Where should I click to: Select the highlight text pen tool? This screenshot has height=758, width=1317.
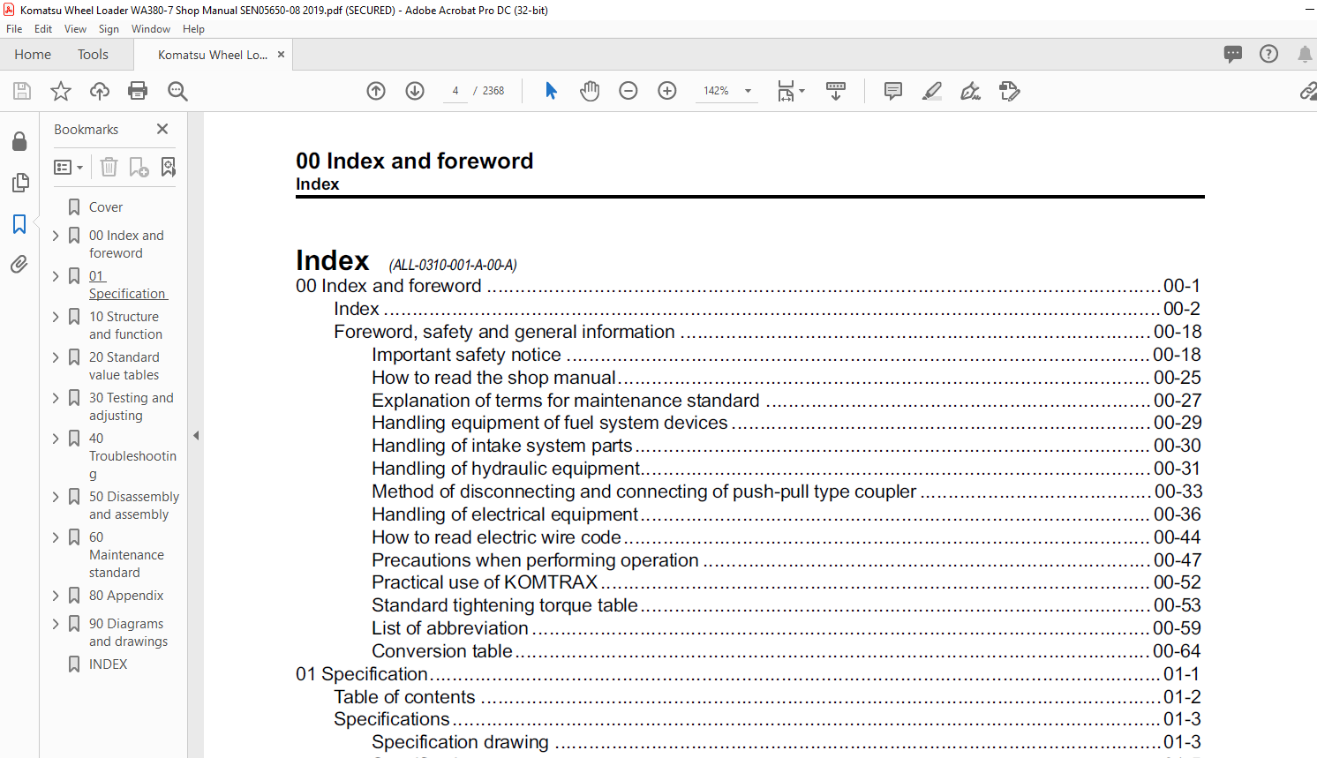tap(932, 91)
